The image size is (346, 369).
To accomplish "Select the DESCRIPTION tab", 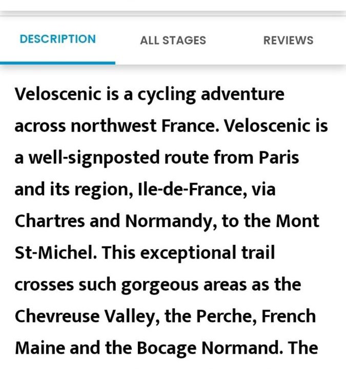I will click(57, 39).
